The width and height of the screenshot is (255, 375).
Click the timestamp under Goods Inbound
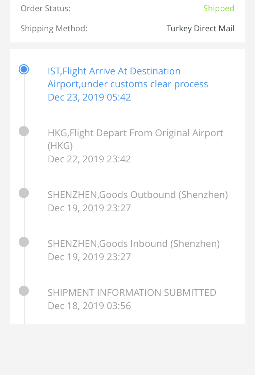point(89,257)
